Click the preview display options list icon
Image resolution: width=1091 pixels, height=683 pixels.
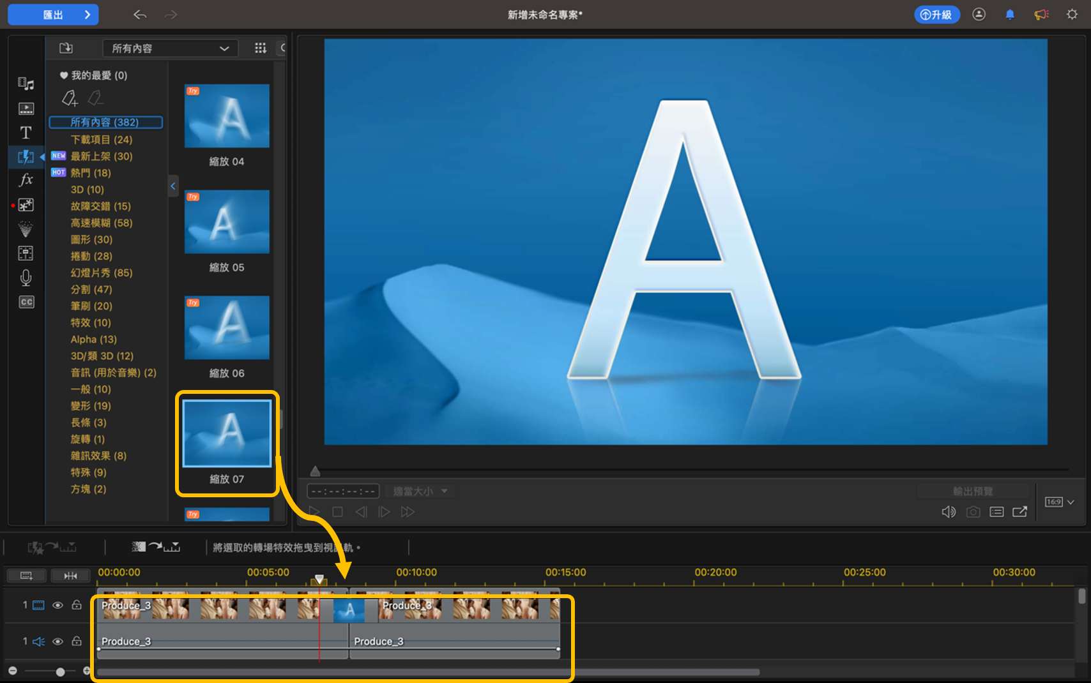pos(996,512)
